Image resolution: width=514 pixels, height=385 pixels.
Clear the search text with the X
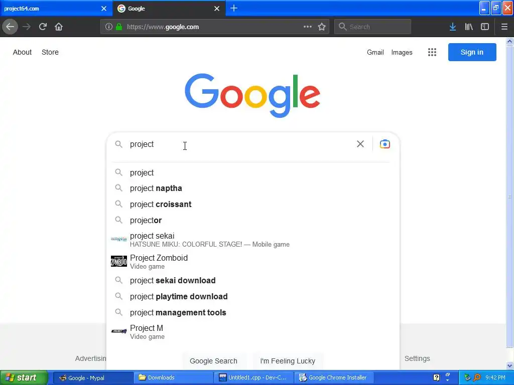click(360, 144)
